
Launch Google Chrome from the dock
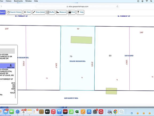point(115,112)
